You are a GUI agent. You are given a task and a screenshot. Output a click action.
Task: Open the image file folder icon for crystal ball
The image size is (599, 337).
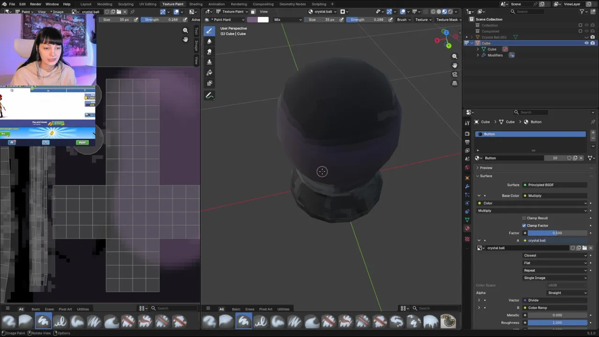point(584,248)
